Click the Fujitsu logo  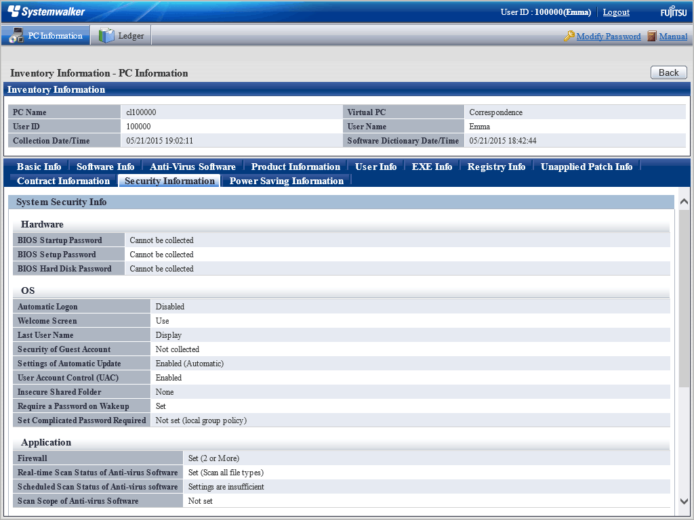(x=674, y=12)
